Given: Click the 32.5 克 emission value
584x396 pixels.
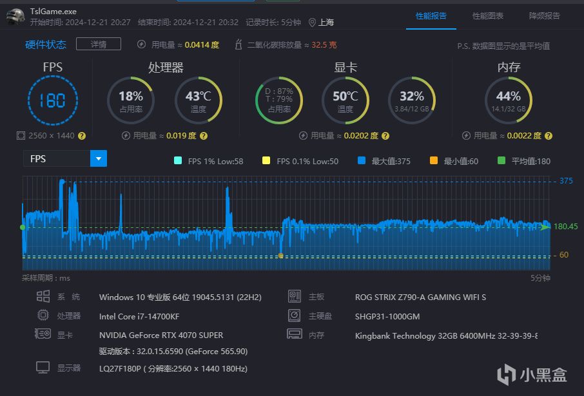Looking at the screenshot, I should [324, 44].
